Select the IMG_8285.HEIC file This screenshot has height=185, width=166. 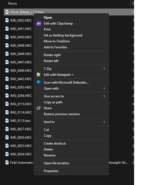click(x=21, y=87)
